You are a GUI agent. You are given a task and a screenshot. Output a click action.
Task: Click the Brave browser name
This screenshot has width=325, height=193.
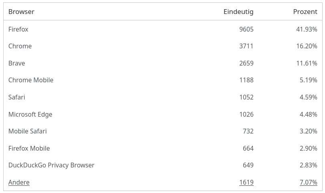(17, 63)
